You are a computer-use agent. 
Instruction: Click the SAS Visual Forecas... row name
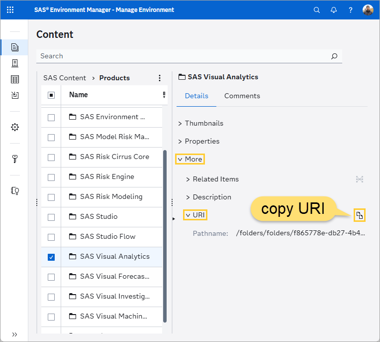tap(114, 276)
